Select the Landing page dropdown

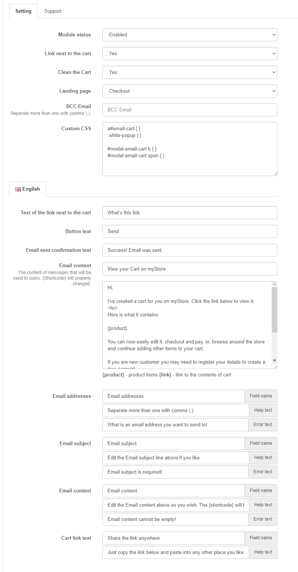[x=190, y=91]
